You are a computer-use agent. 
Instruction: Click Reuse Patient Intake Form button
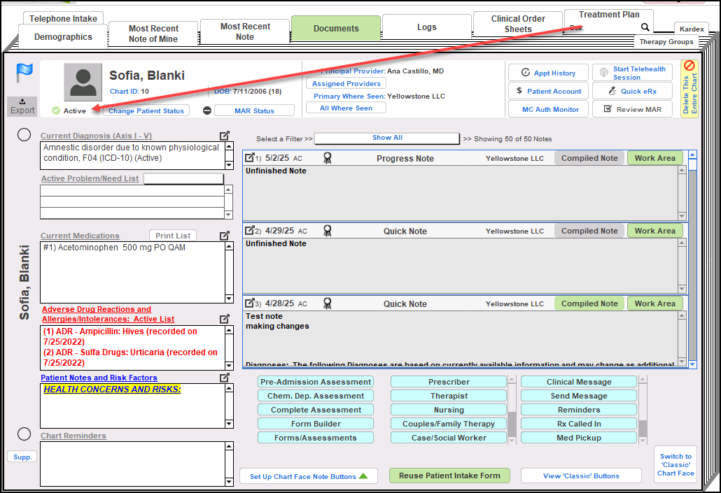[x=449, y=476]
